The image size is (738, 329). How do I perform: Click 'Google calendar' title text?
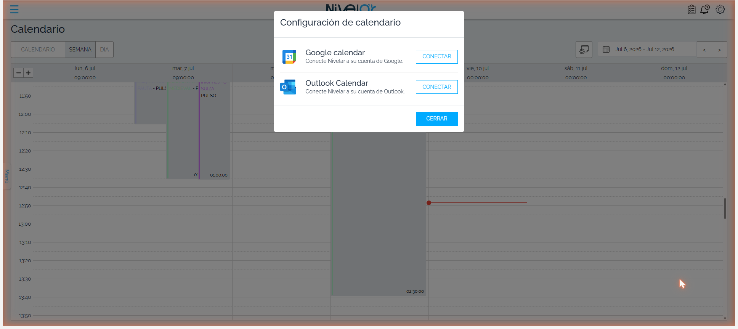(x=335, y=53)
